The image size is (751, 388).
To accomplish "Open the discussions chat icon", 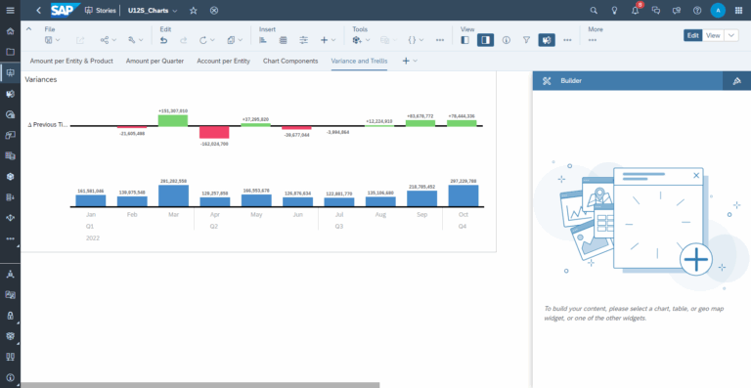I will point(656,11).
